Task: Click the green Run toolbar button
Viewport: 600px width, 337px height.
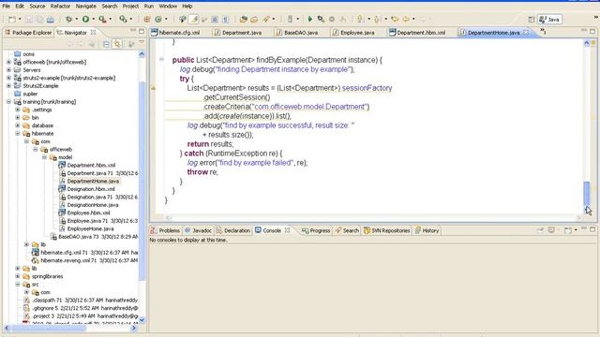Action: [x=85, y=19]
